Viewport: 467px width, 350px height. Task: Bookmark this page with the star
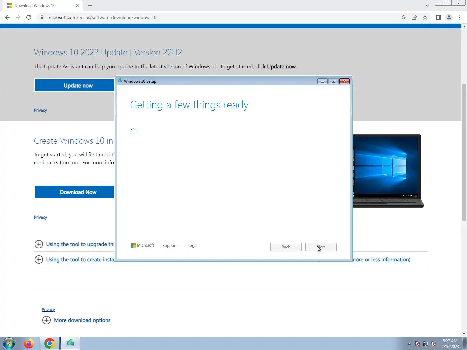[425, 17]
